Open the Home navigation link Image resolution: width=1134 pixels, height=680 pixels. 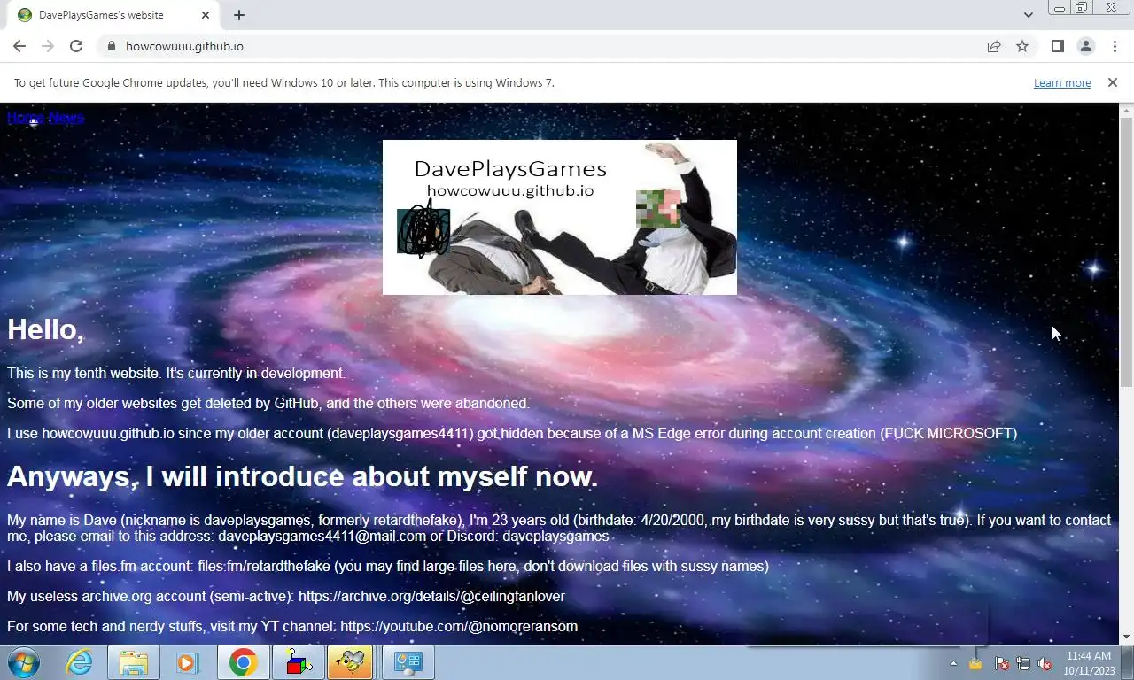[26, 118]
